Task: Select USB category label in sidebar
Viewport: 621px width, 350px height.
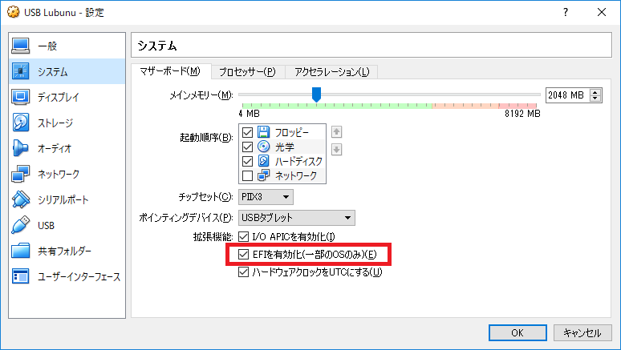Action: [46, 225]
